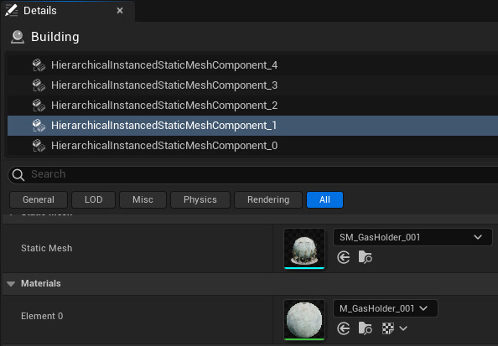Use selected asset for Static Mesh
This screenshot has height=346, width=498.
pyautogui.click(x=344, y=257)
